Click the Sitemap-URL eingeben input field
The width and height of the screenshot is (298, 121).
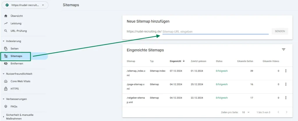click(215, 31)
